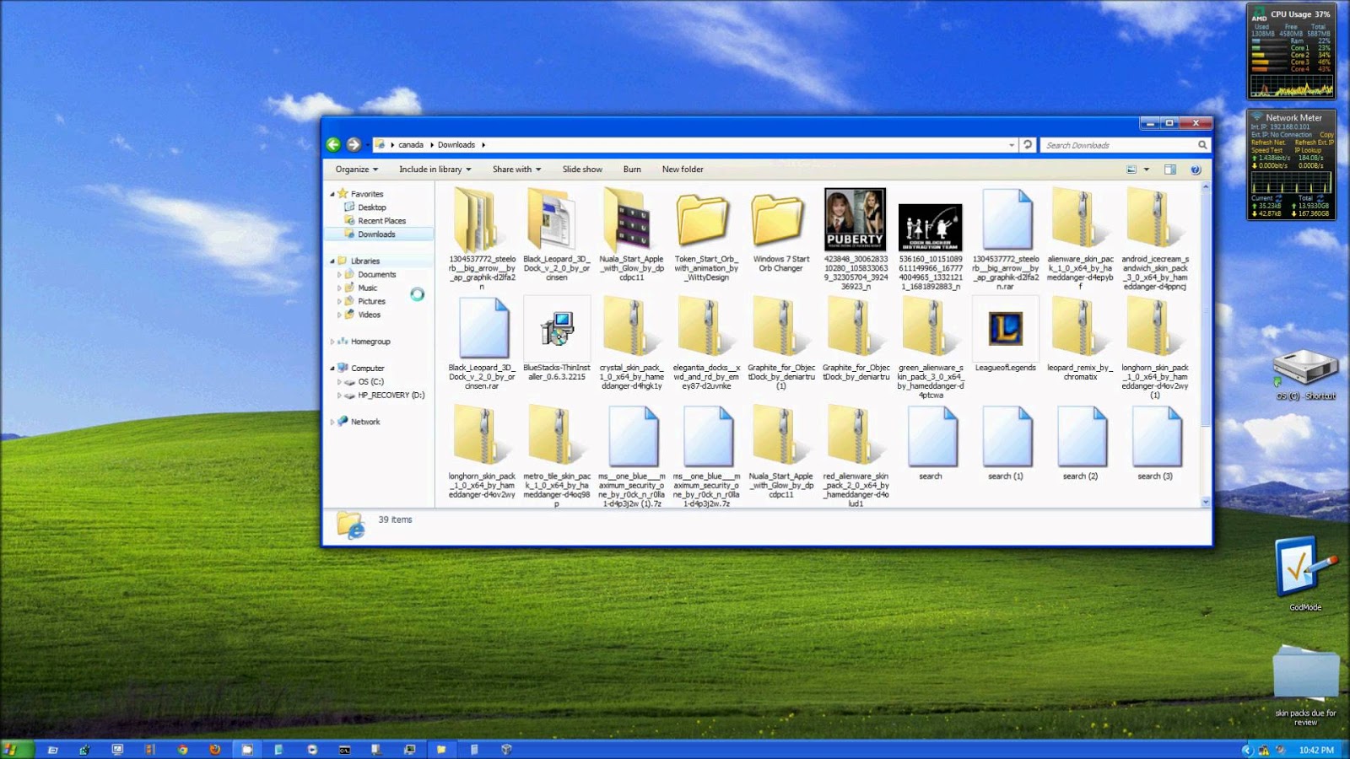
Task: Click the refresh button beside address bar
Action: point(1027,144)
